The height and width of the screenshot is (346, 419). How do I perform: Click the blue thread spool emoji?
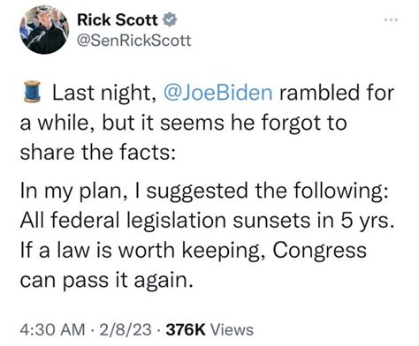[32, 92]
